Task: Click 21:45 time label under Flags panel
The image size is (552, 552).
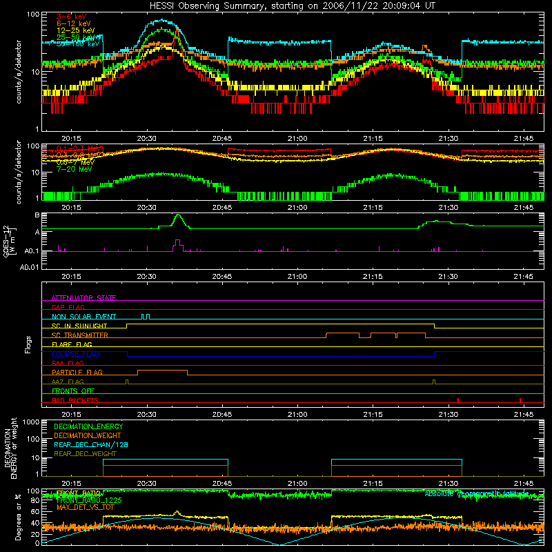Action: click(524, 415)
